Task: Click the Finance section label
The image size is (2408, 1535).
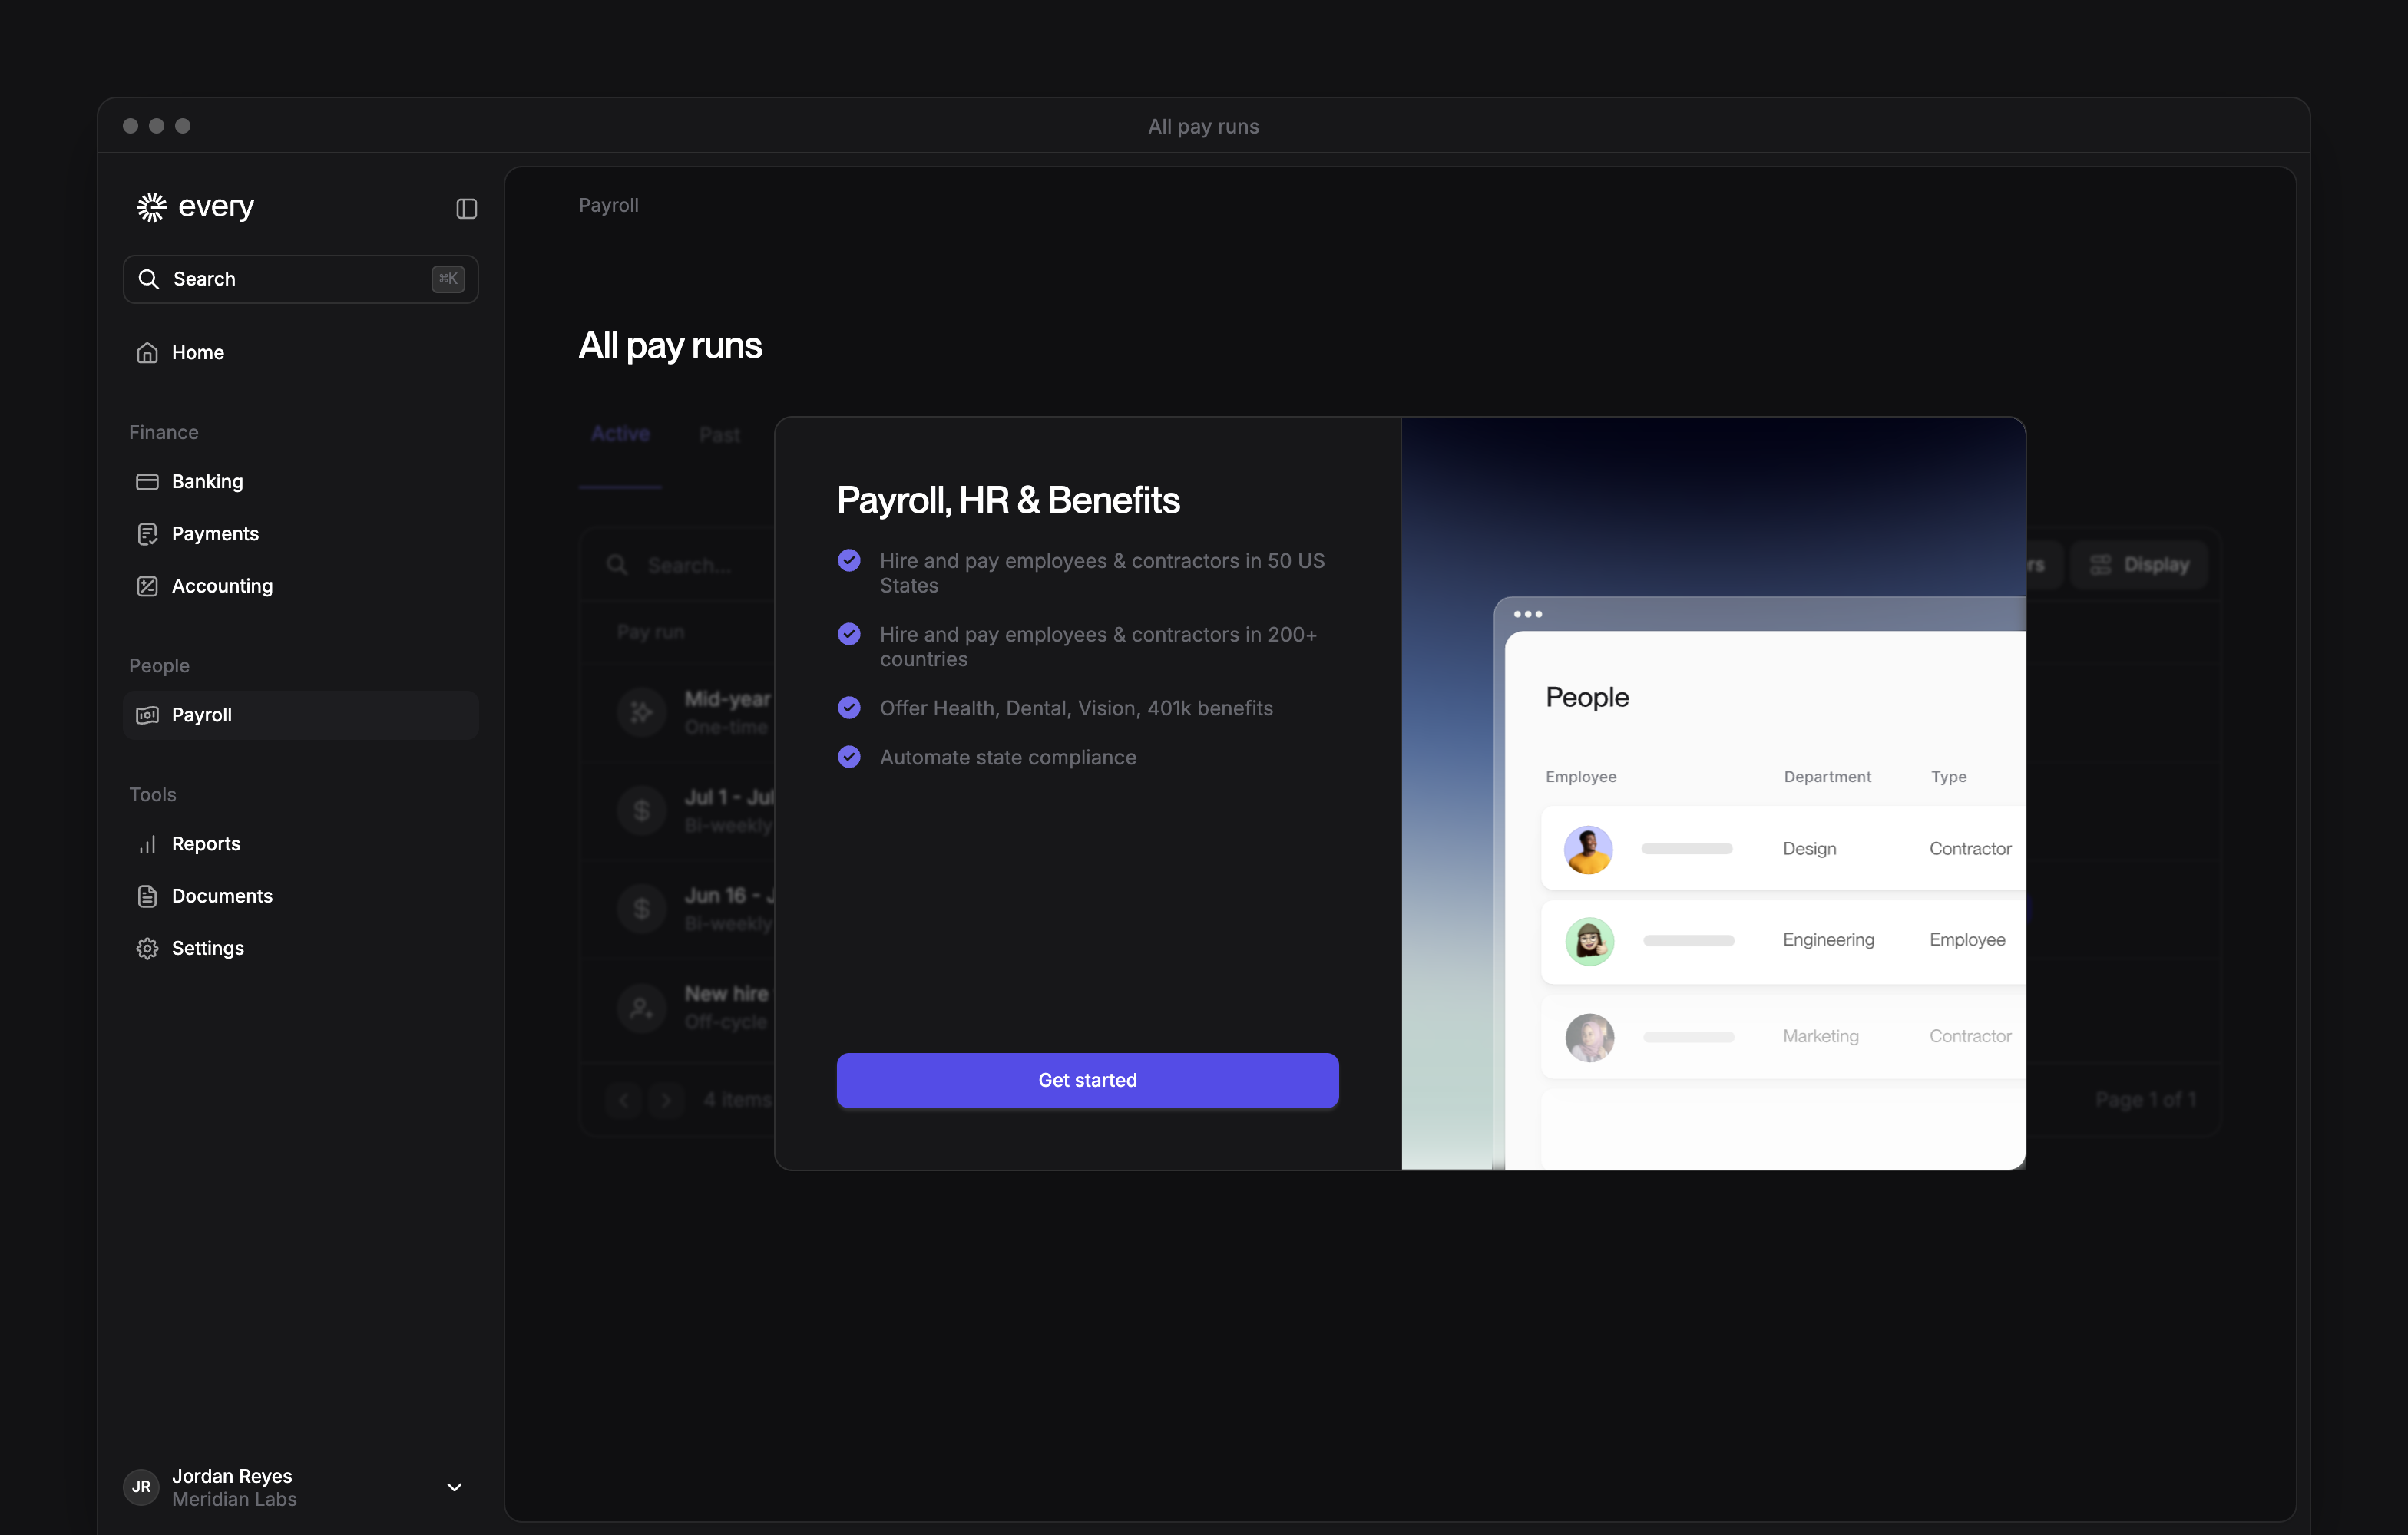Action: tap(164, 433)
